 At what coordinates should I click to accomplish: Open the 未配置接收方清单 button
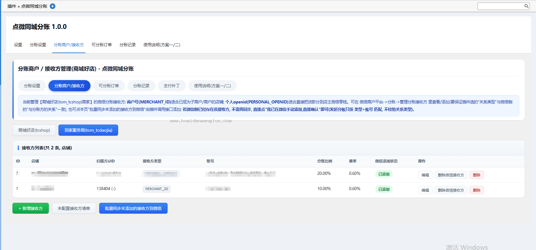coord(74,208)
